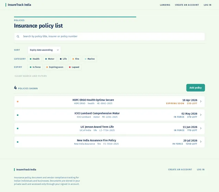The width and height of the screenshot is (219, 192).
Task: Click the 23D LEFT label
Action: (192, 104)
